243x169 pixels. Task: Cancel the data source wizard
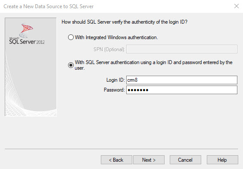pos(185,160)
